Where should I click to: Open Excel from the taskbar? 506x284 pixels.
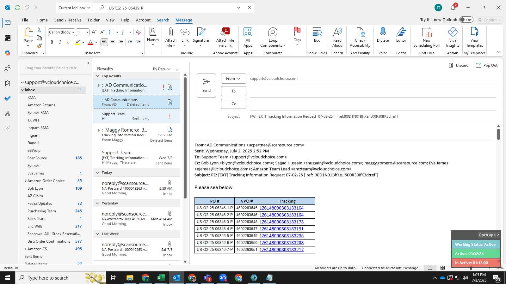click(x=161, y=278)
